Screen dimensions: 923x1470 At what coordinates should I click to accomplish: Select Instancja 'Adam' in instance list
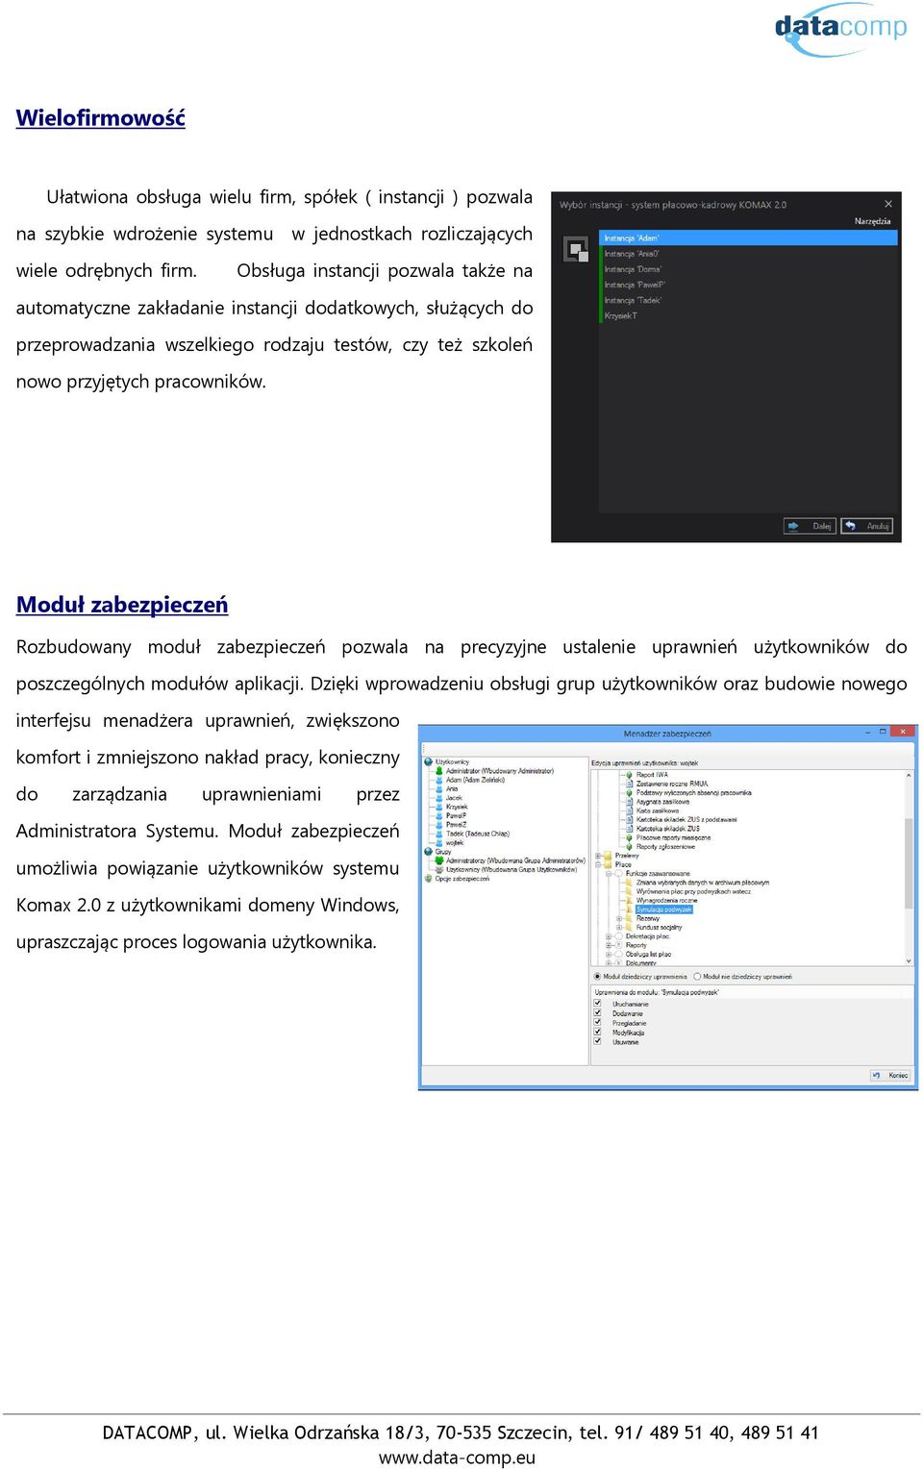tap(748, 237)
